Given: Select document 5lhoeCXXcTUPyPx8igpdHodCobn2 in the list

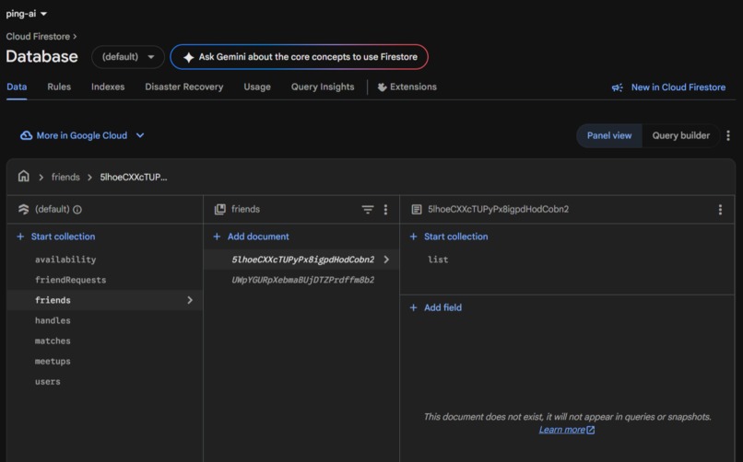Looking at the screenshot, I should pyautogui.click(x=301, y=260).
